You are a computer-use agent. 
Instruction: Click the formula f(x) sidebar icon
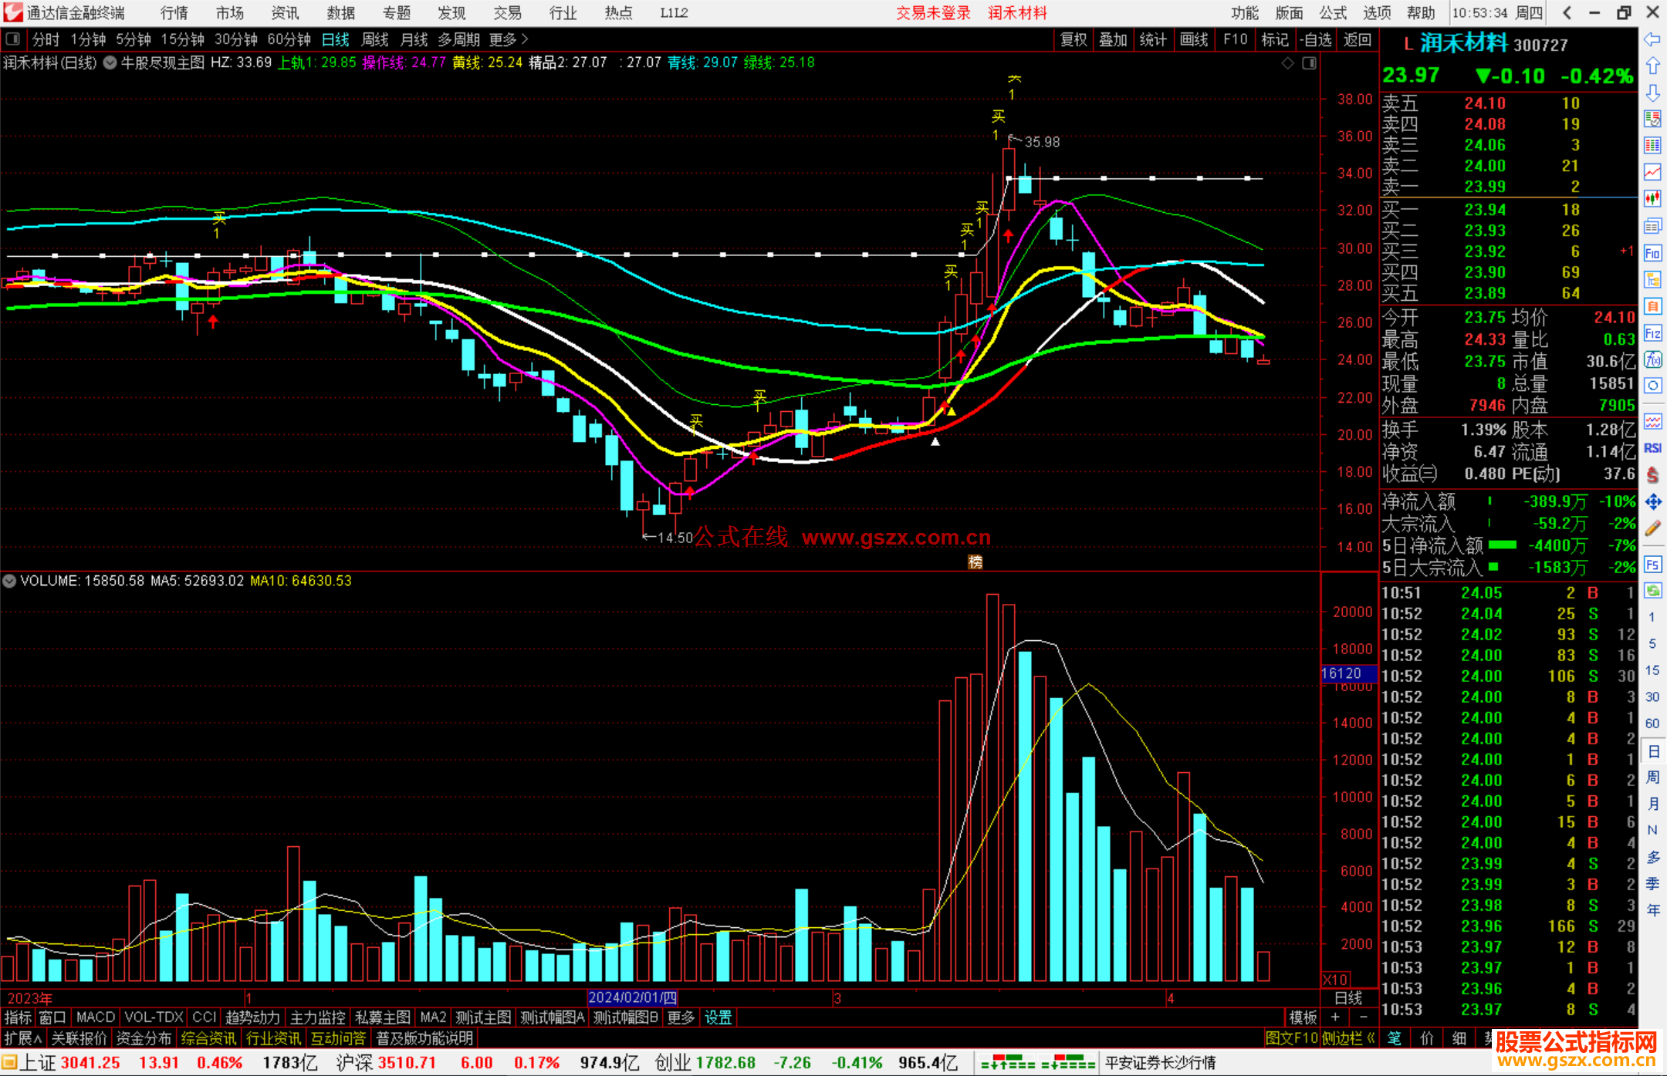(x=1652, y=359)
